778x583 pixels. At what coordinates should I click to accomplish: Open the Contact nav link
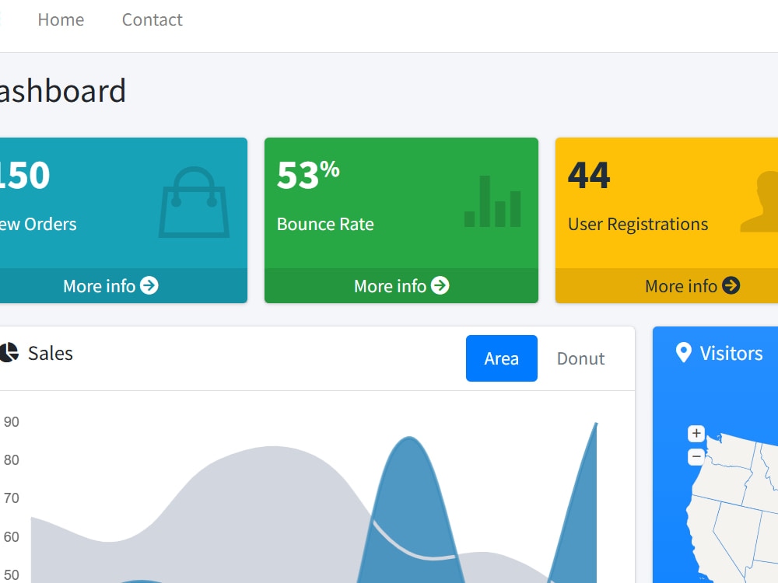click(152, 20)
